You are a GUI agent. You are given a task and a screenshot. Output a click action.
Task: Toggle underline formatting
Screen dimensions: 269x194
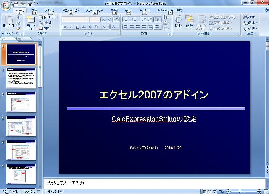(77, 27)
